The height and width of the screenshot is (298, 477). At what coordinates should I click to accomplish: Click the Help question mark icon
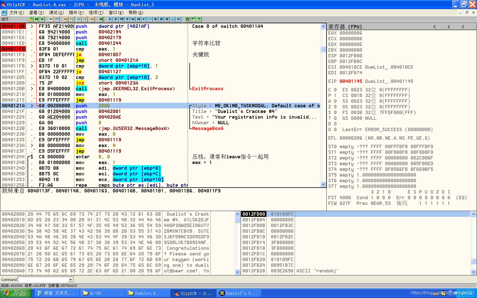pyautogui.click(x=199, y=19)
